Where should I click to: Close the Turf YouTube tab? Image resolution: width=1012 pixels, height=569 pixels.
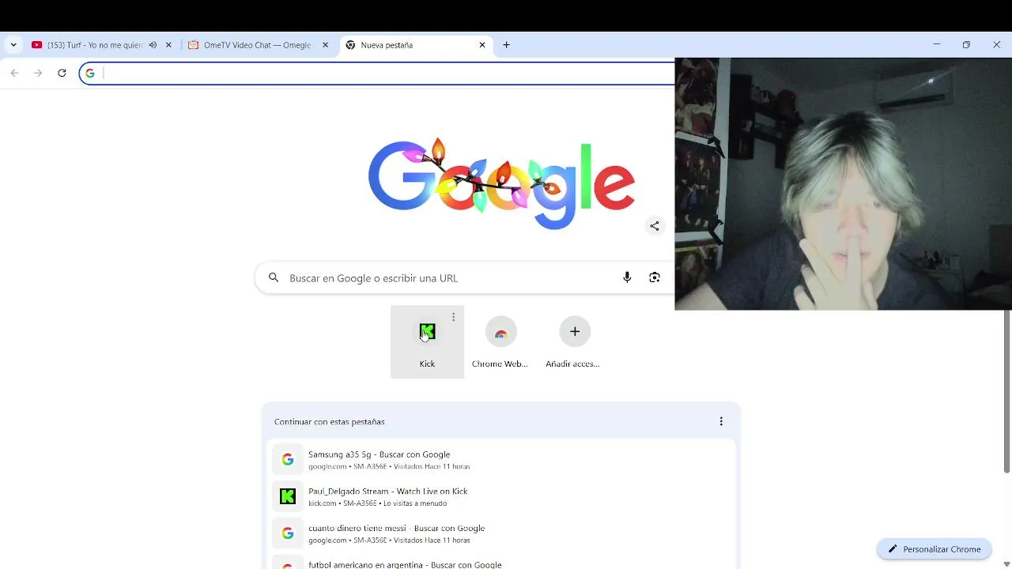pos(168,45)
